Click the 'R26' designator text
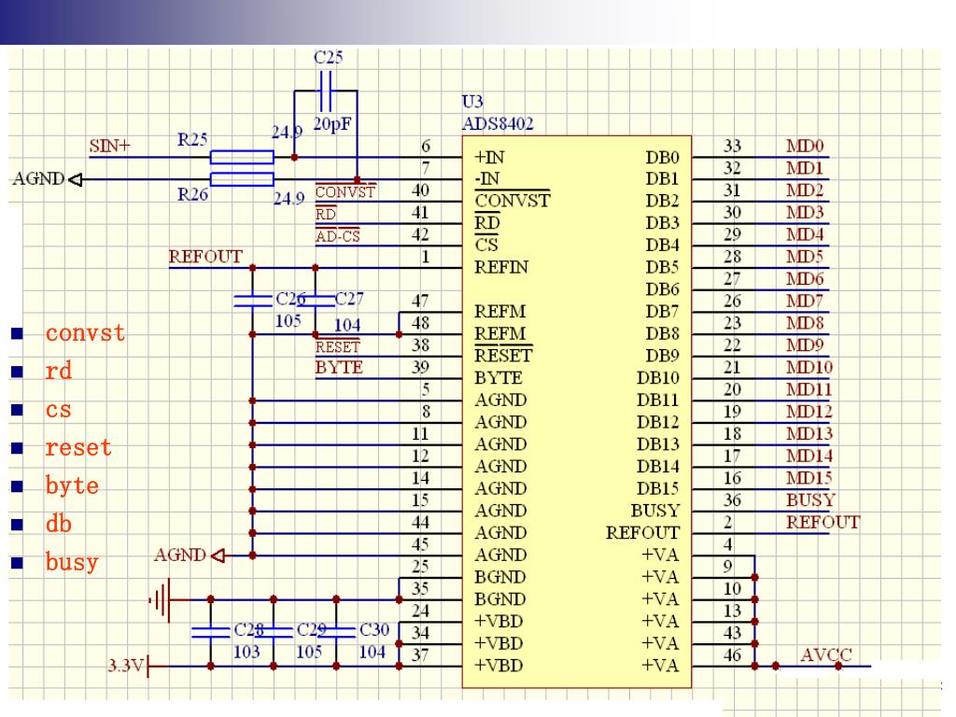The image size is (956, 717). [x=192, y=194]
